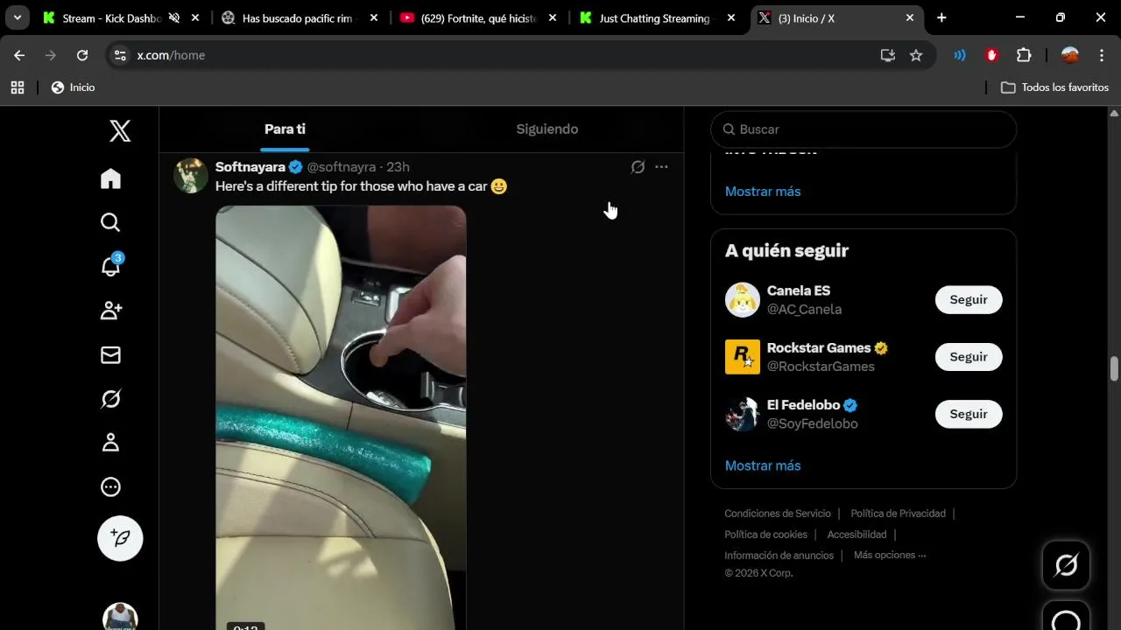Viewport: 1121px width, 630px height.
Task: Open X logo home link in sidebar
Action: point(120,131)
